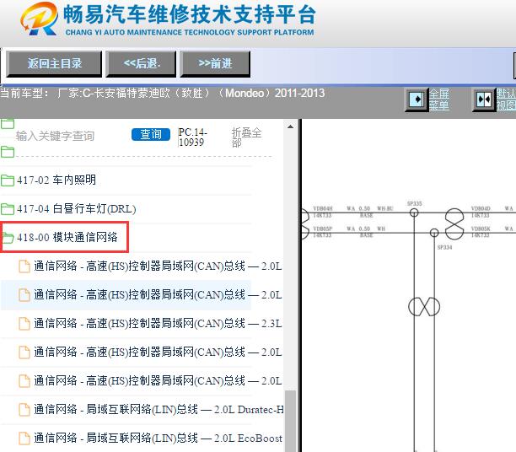Image resolution: width=516 pixels, height=452 pixels.
Task: Open the LIN 总线 2.0L Duratec-H document
Action: click(x=159, y=410)
